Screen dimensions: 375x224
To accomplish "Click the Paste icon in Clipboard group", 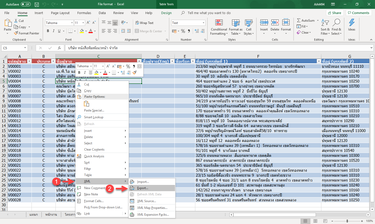I will [x=8, y=23].
